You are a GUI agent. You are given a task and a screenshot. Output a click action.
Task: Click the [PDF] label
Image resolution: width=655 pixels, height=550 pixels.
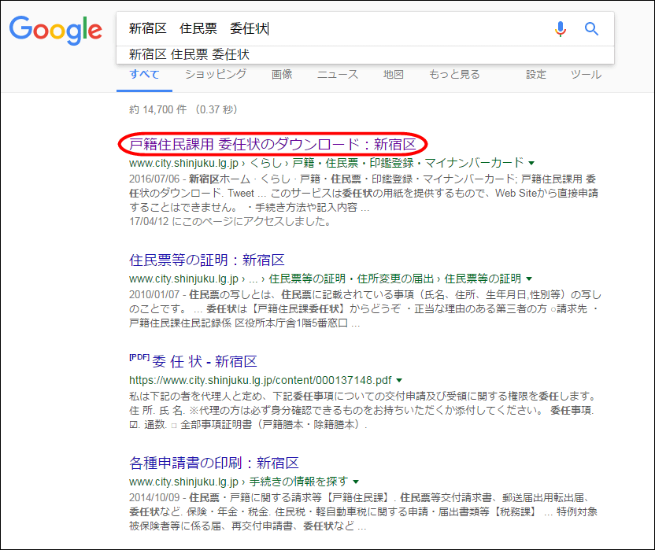tap(139, 357)
